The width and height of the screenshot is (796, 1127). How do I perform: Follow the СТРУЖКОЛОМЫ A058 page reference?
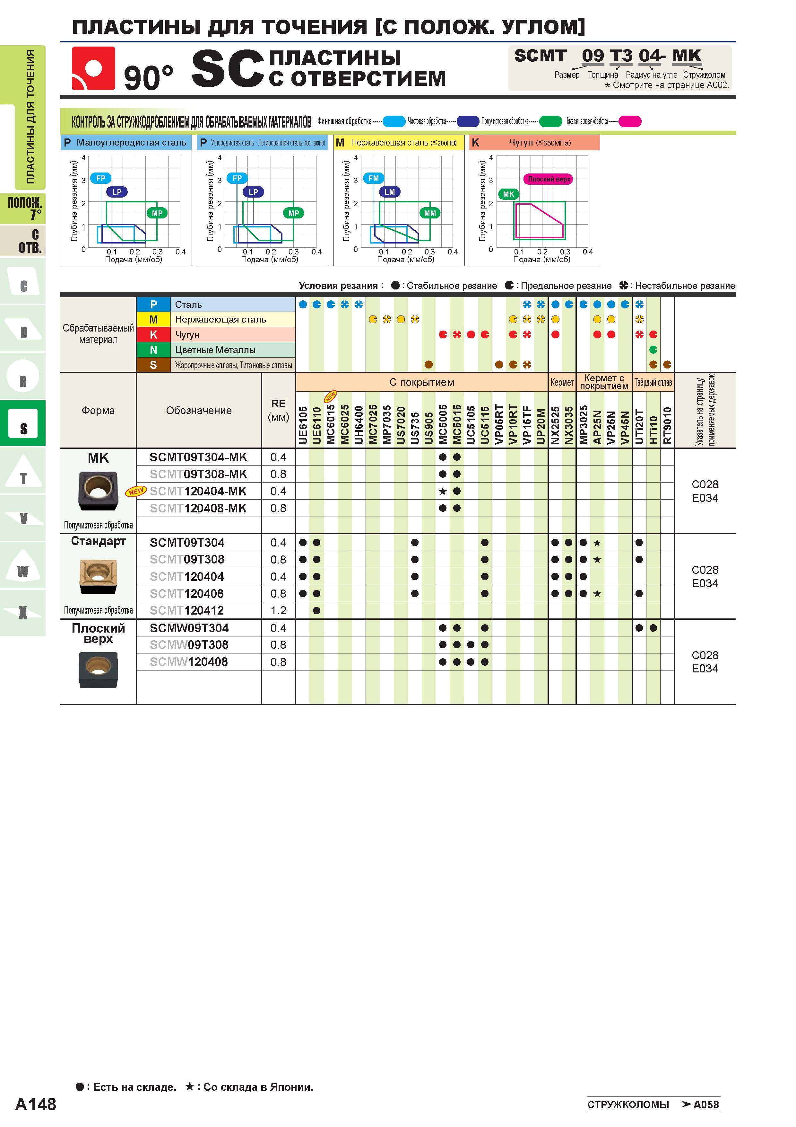pos(653,1105)
